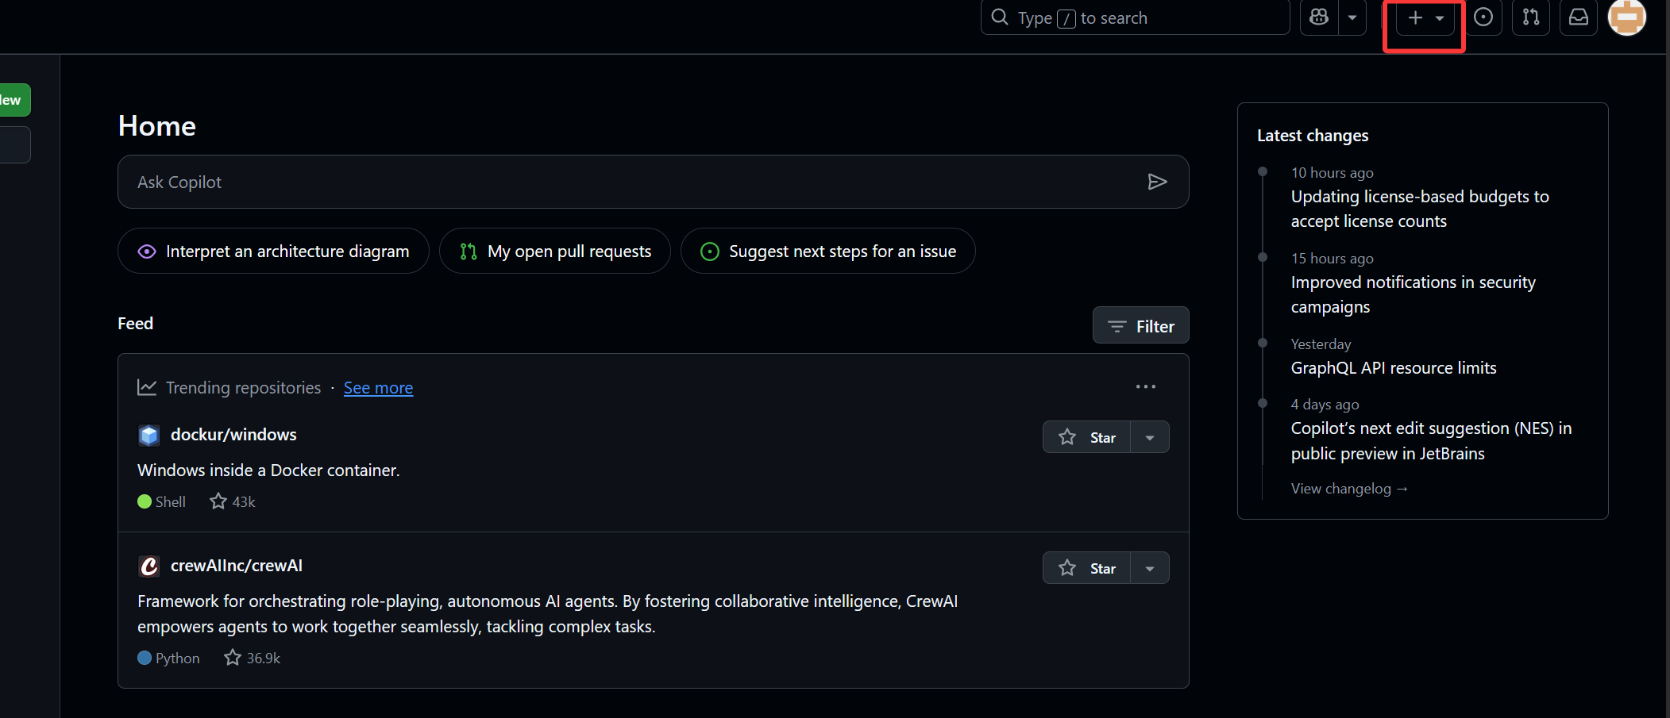Open the Pull requests icon in header
This screenshot has height=718, width=1670.
coord(1531,17)
